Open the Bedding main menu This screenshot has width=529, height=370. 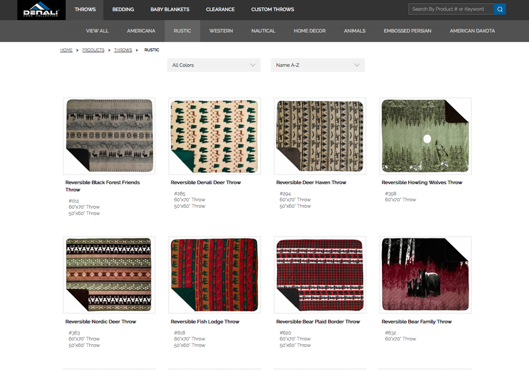pyautogui.click(x=123, y=10)
